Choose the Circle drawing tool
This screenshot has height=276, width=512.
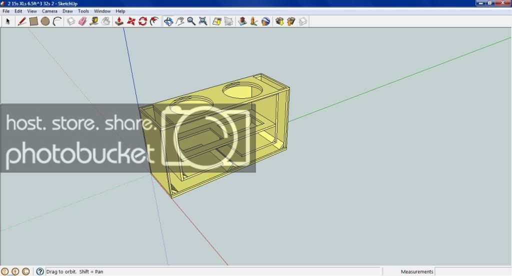[45, 21]
